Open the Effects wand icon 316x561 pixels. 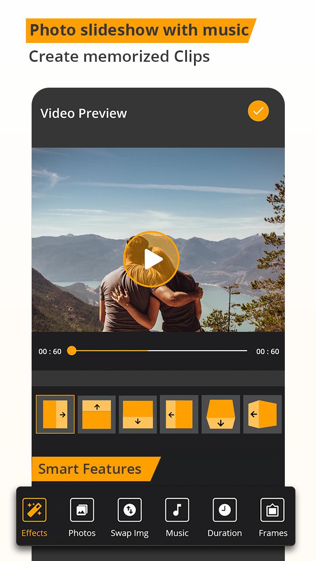click(x=34, y=510)
